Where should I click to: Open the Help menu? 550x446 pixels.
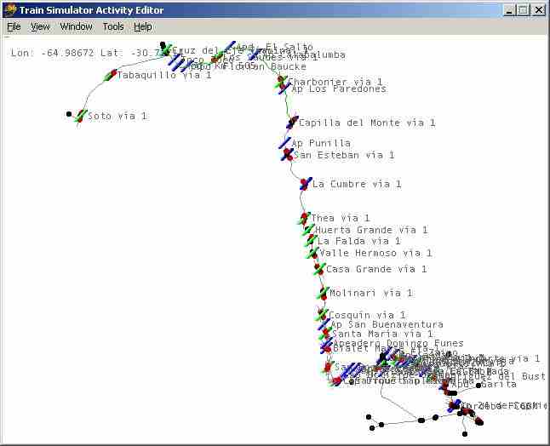pos(142,26)
